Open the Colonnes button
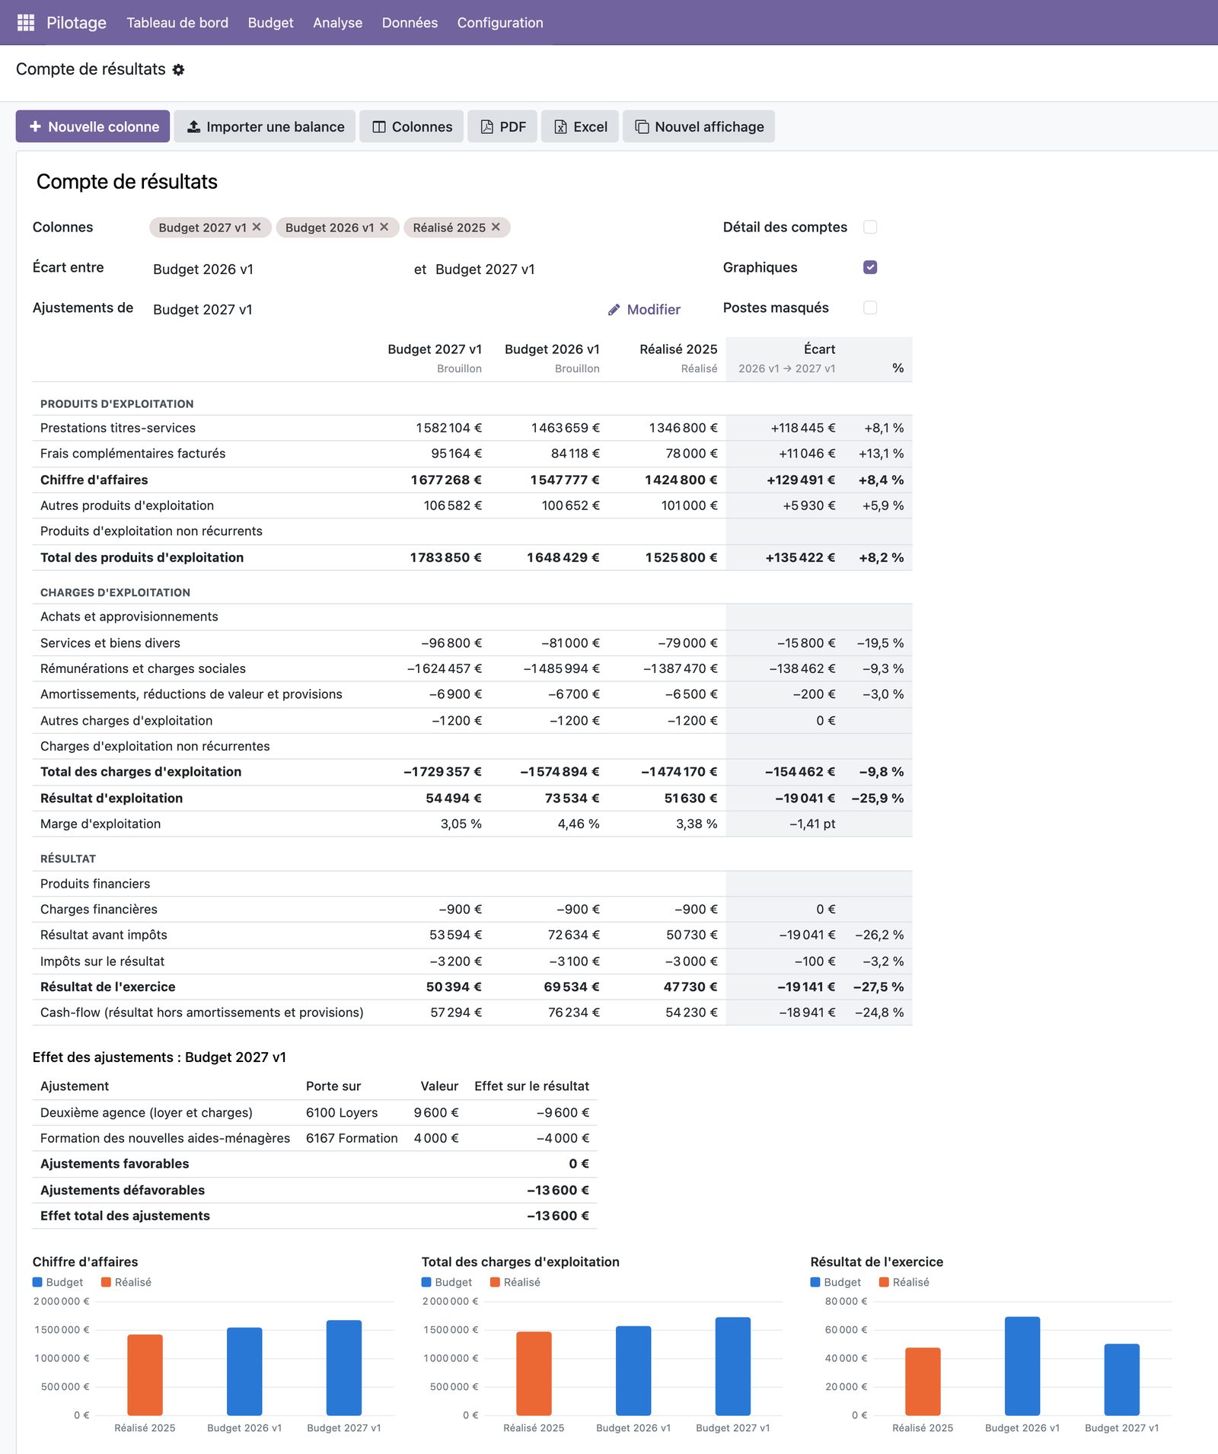The height and width of the screenshot is (1454, 1218). [x=412, y=126]
